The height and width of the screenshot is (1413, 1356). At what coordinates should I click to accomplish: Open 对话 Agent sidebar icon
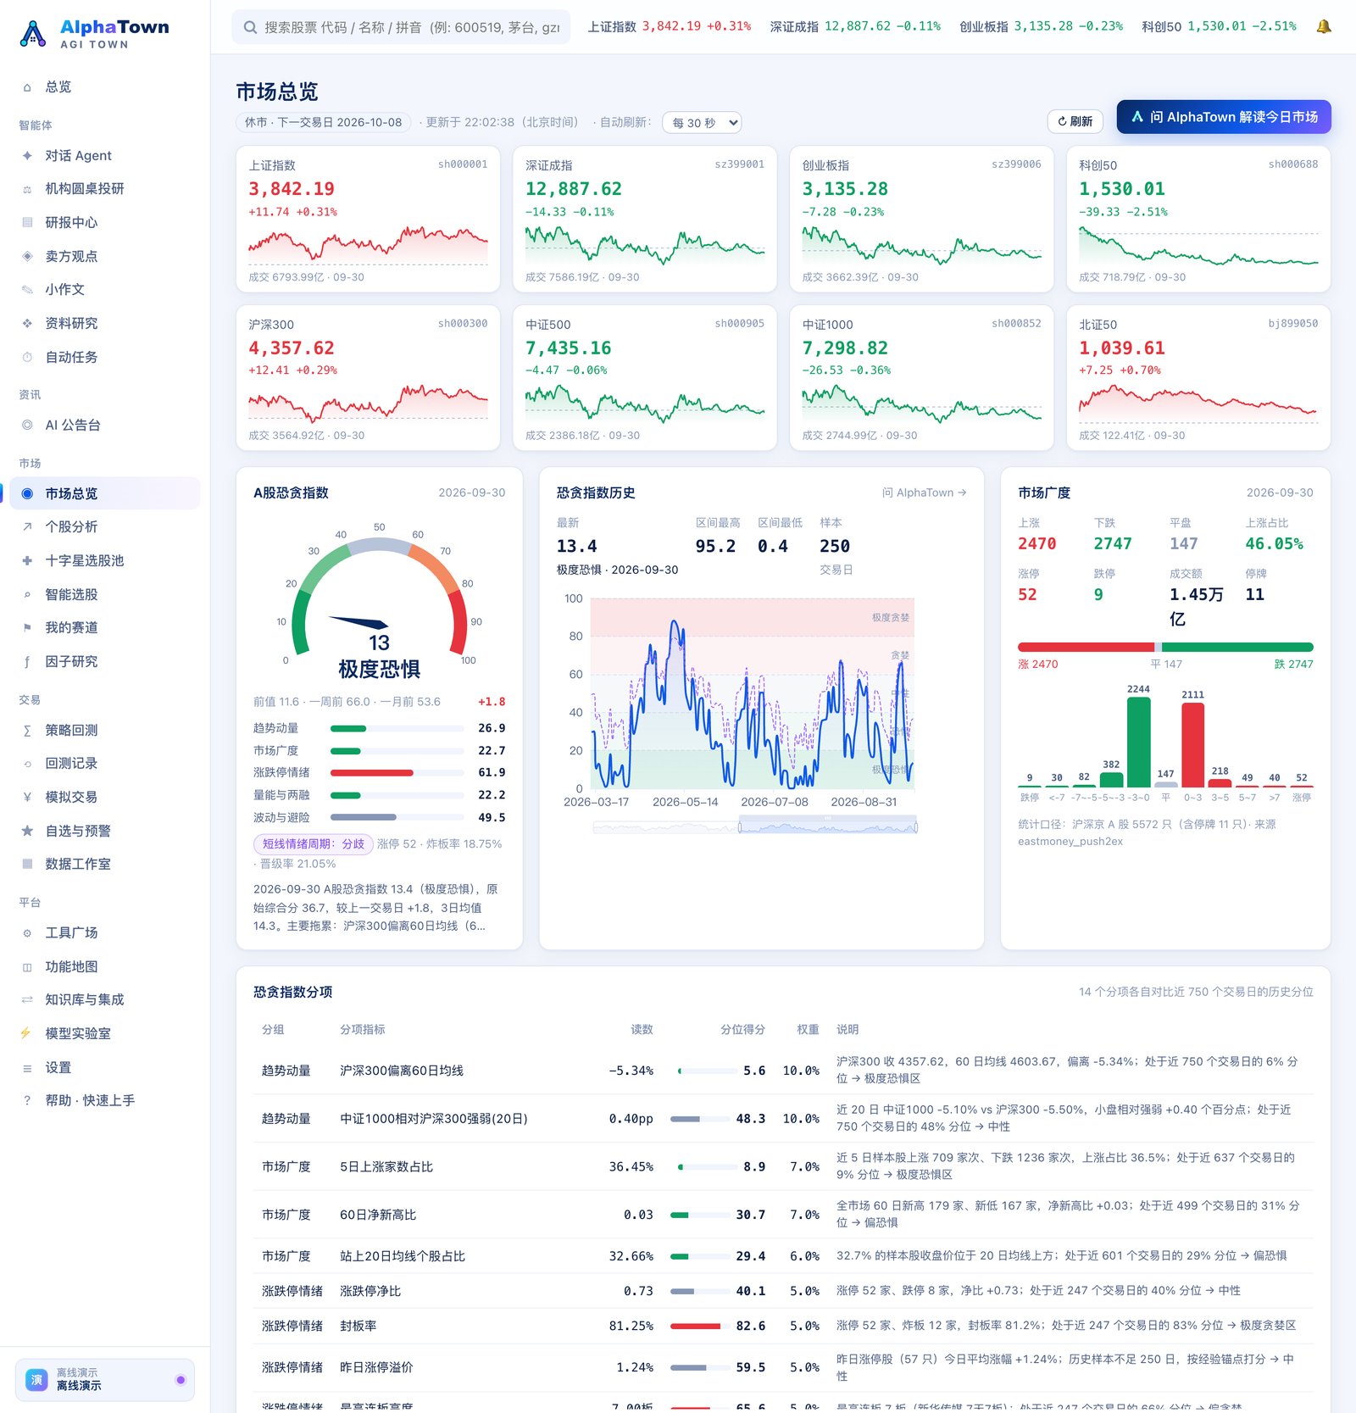(27, 156)
